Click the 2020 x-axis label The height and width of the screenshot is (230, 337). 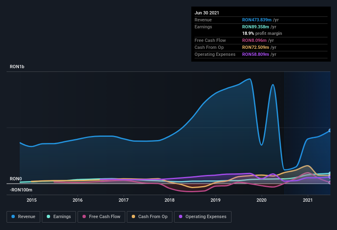point(261,200)
